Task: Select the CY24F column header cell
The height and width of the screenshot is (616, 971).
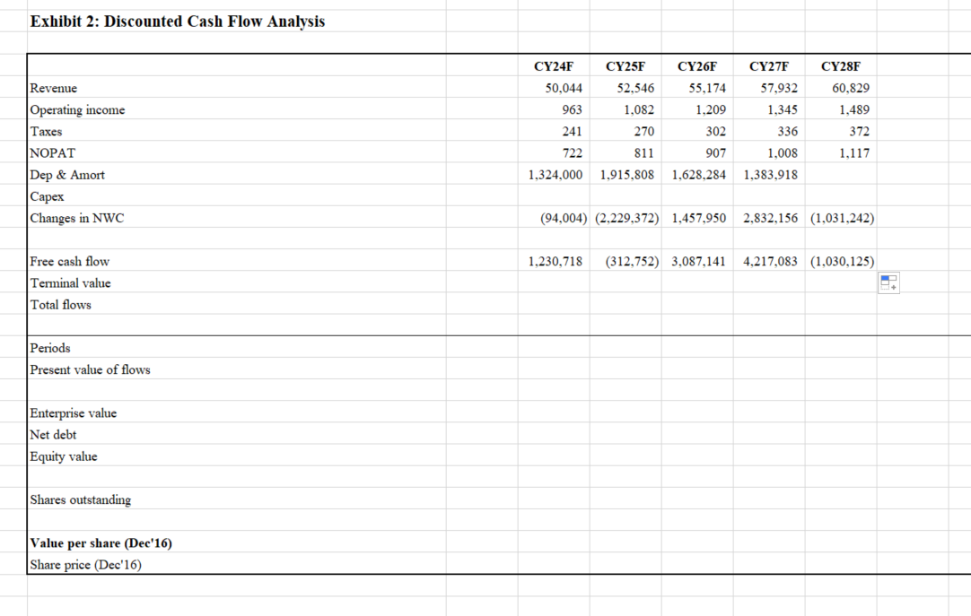Action: pyautogui.click(x=553, y=65)
